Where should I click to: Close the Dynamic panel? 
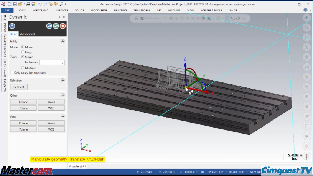64,17
